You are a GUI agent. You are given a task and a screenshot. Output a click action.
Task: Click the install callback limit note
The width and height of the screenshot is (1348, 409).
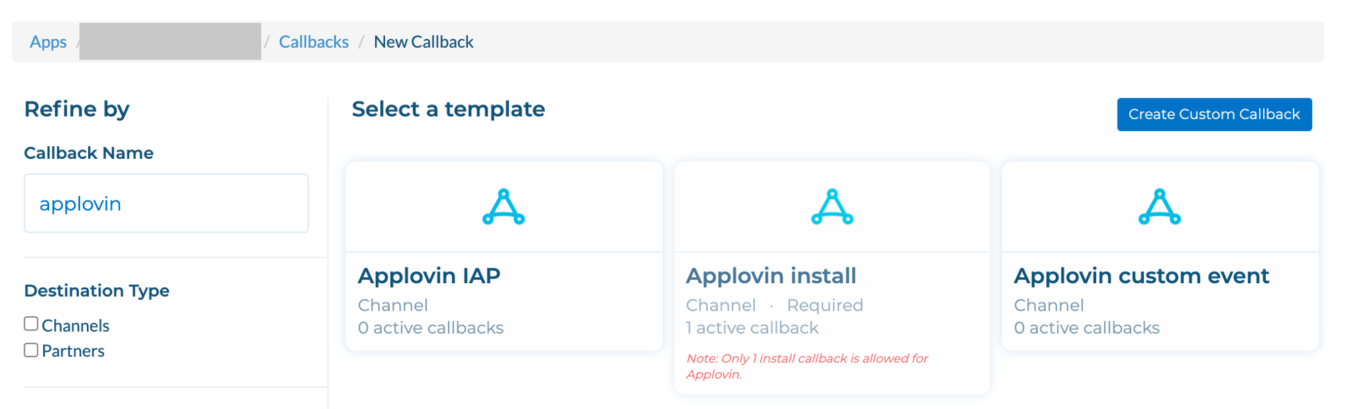pos(807,367)
